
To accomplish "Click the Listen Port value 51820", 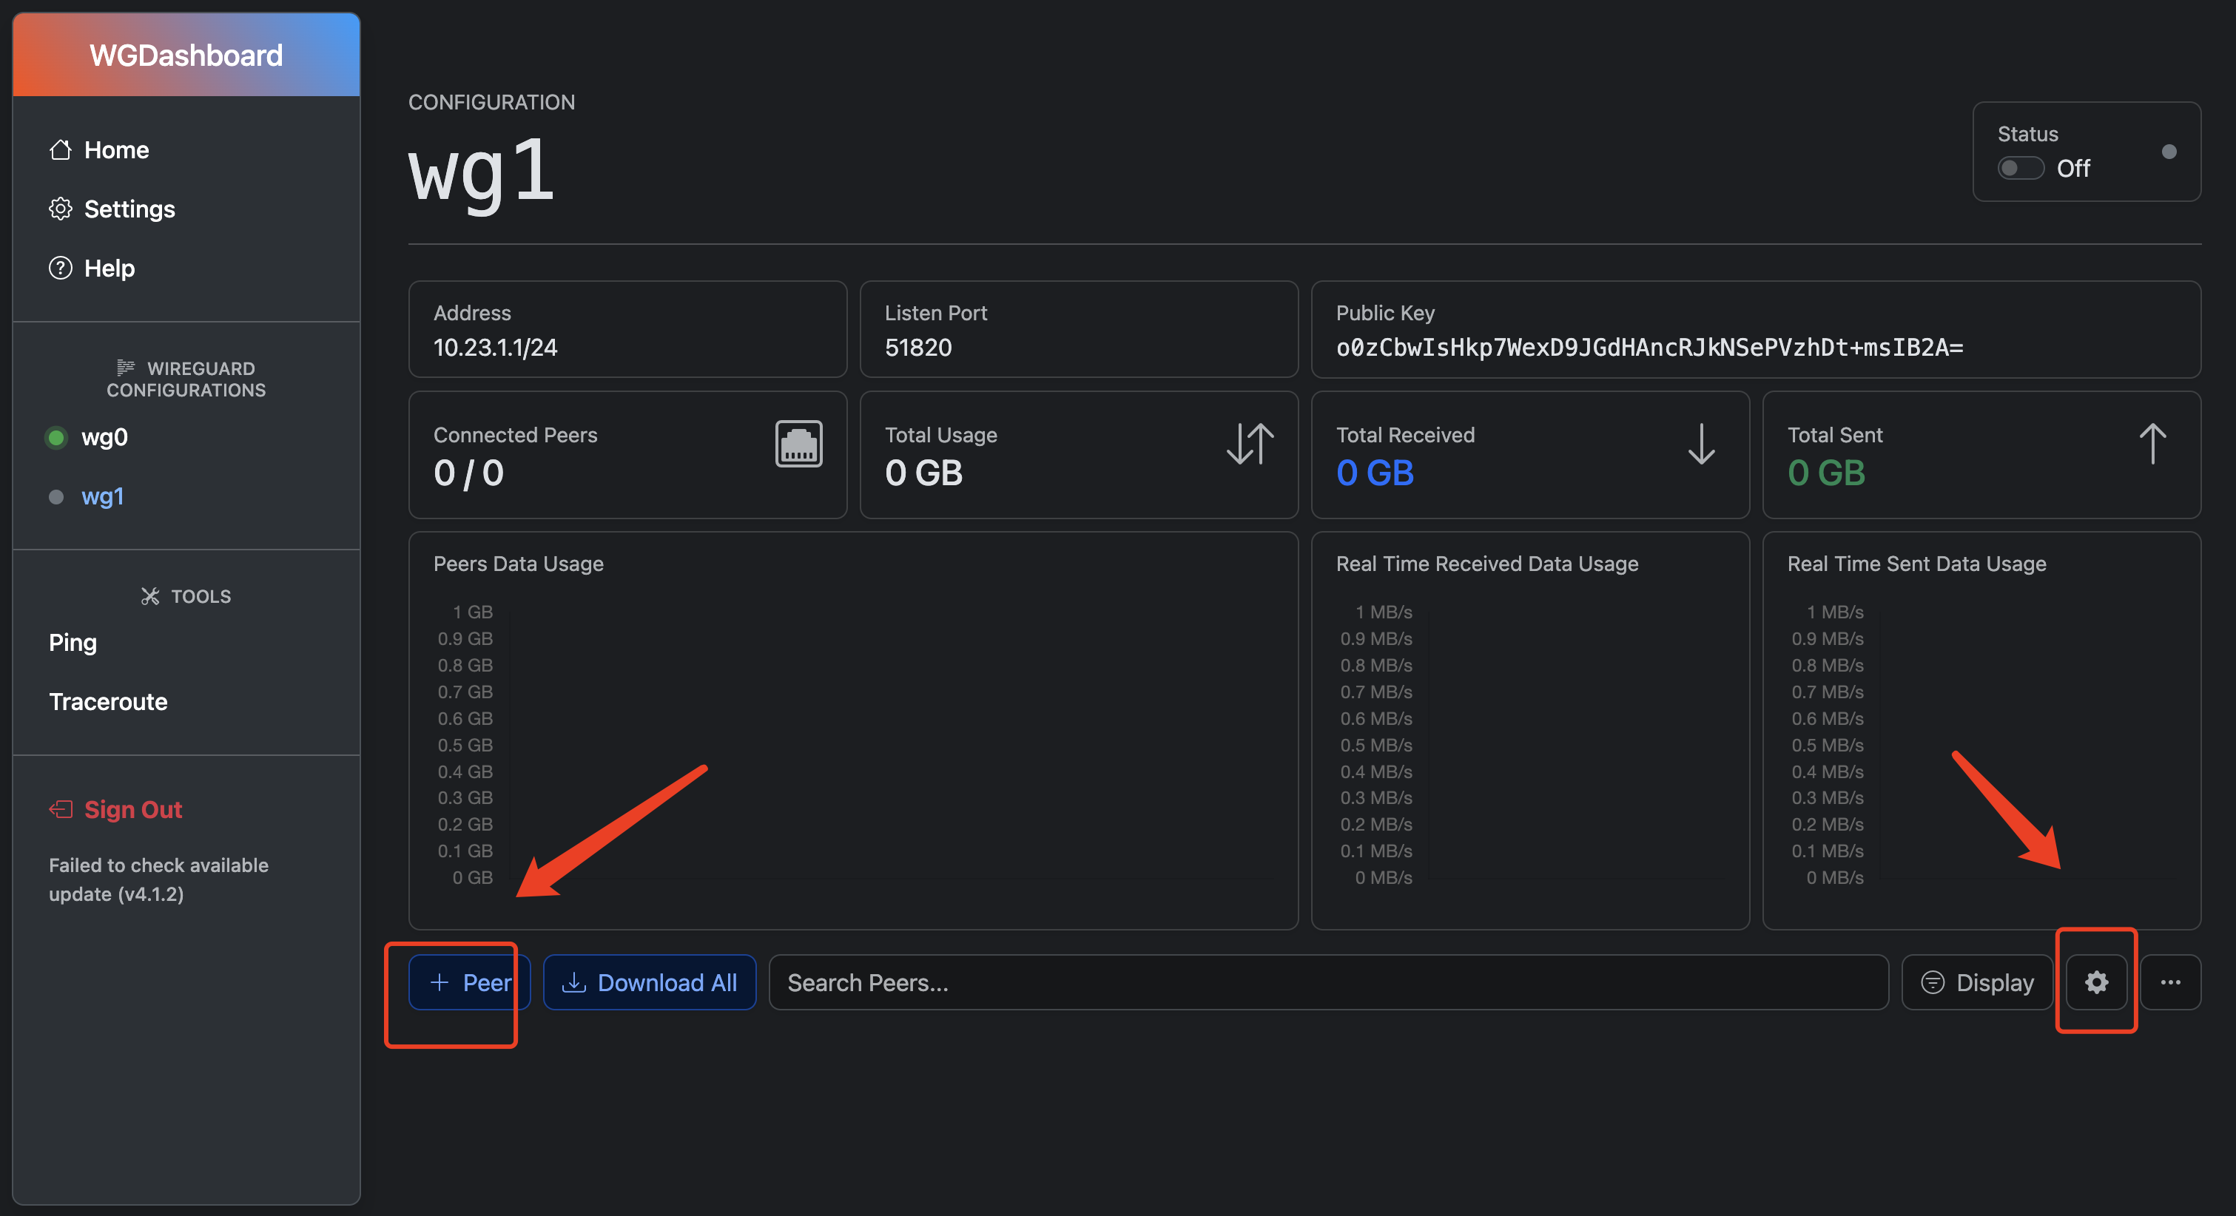I will (x=918, y=348).
